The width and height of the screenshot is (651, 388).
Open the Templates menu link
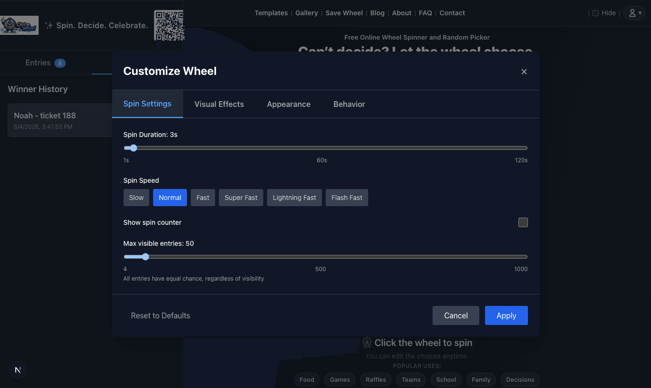tap(271, 13)
